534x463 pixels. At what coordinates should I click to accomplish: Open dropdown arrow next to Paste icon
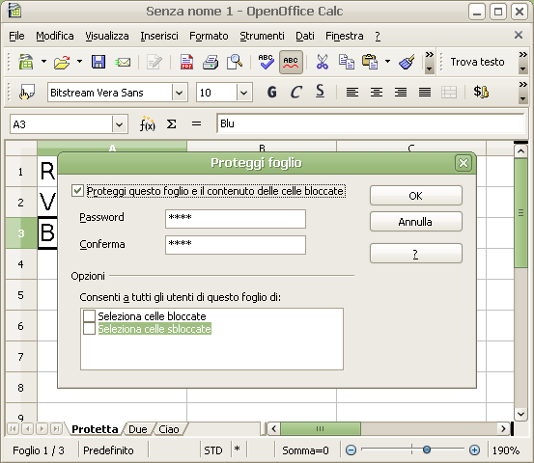pos(387,62)
